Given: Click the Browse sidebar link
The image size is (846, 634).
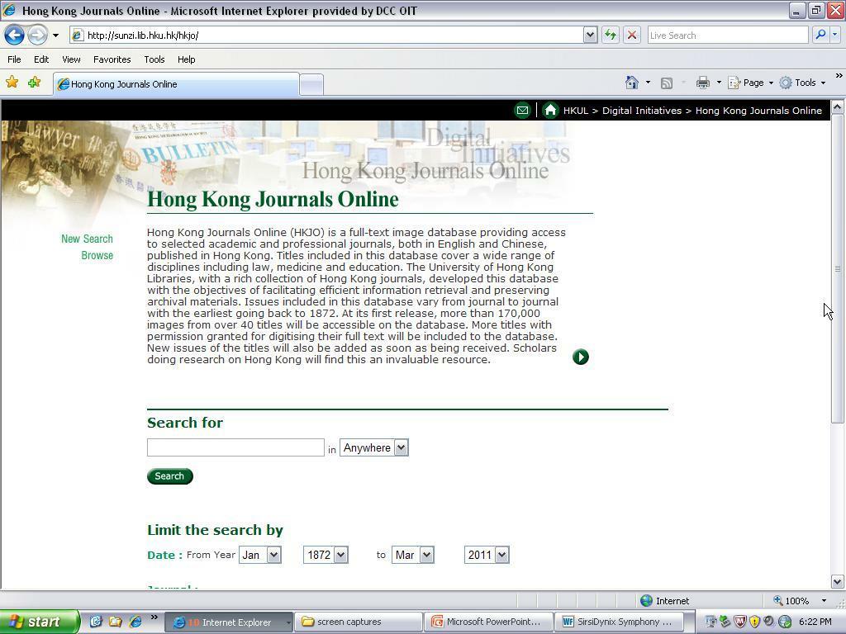Looking at the screenshot, I should coord(97,255).
